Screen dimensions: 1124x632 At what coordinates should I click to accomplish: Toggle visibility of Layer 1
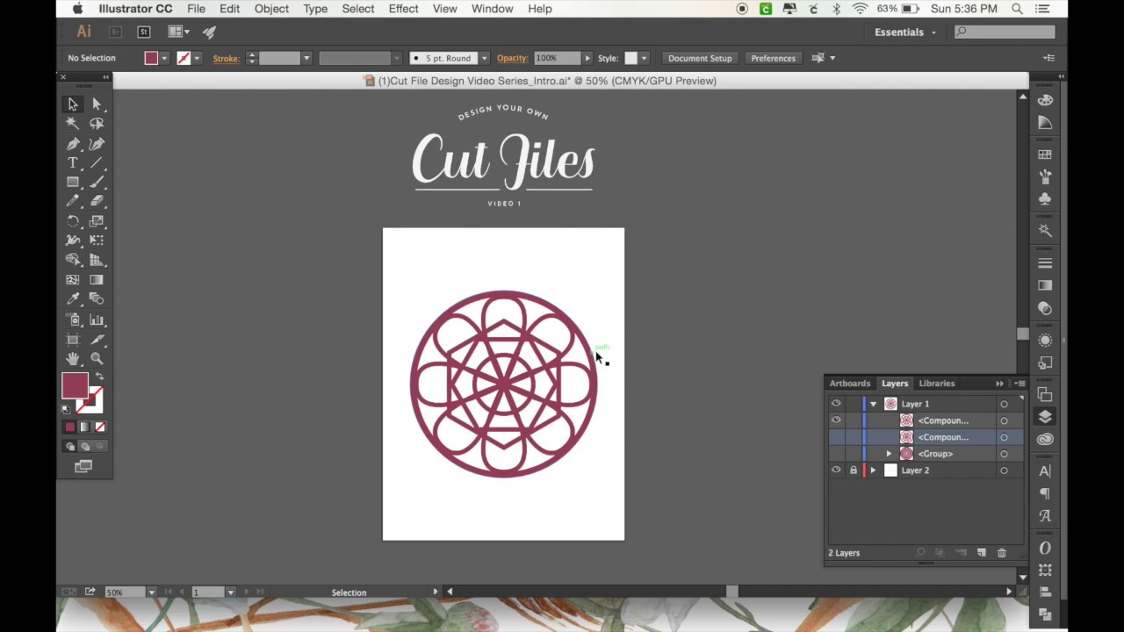(836, 404)
